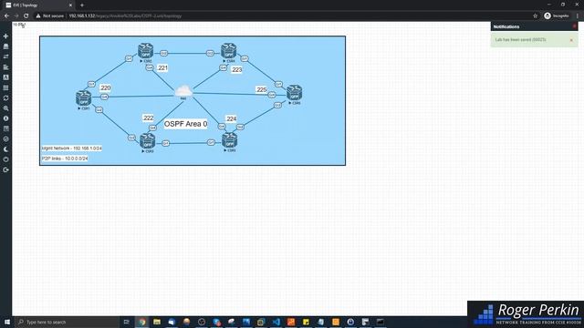Click the .221 address label

point(162,68)
